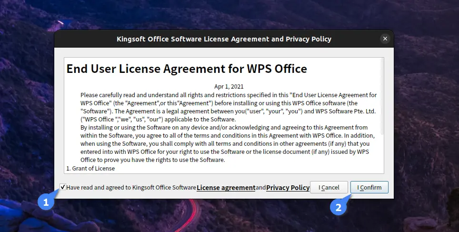
Task: Close the license agreement dialog
Action: (x=385, y=39)
